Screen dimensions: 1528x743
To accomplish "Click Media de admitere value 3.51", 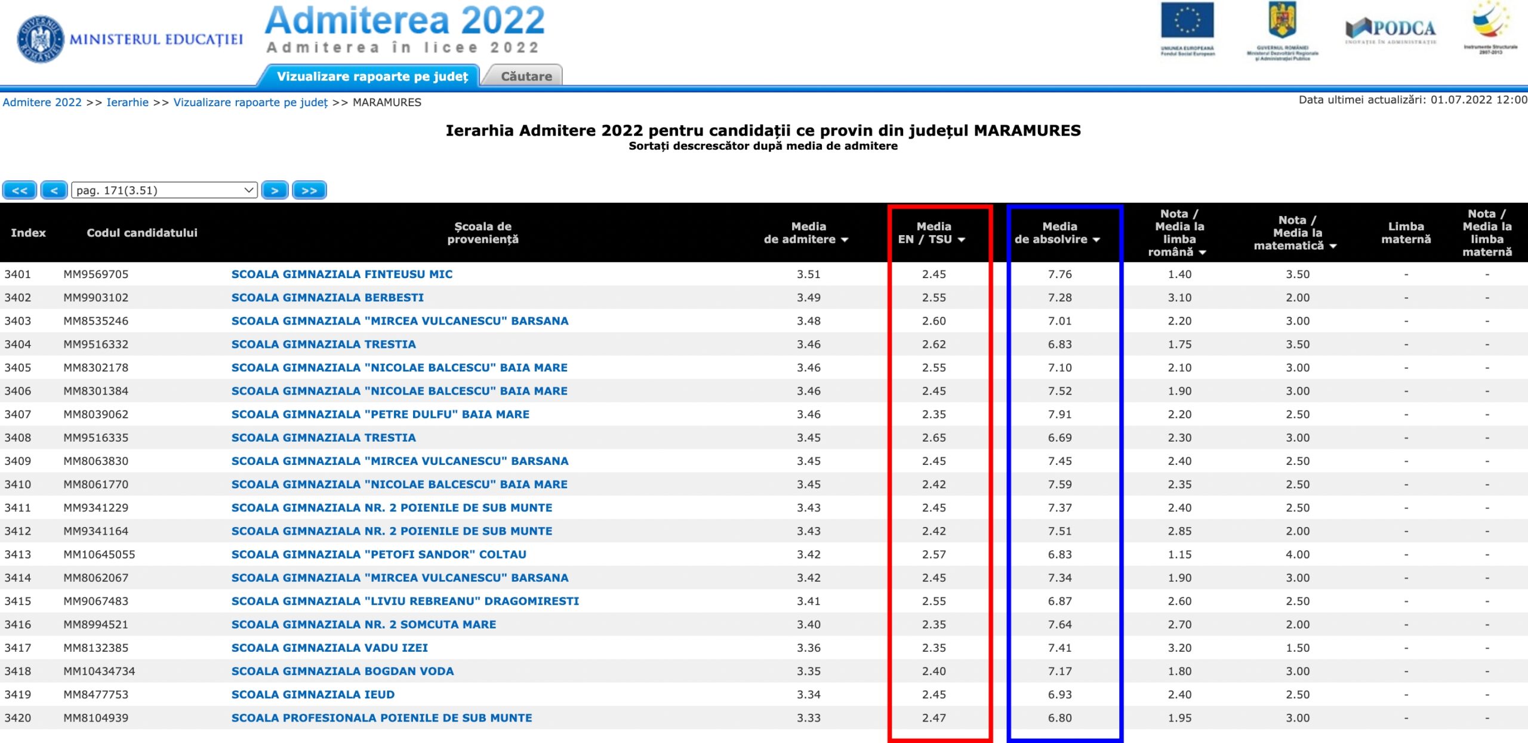I will coord(808,274).
